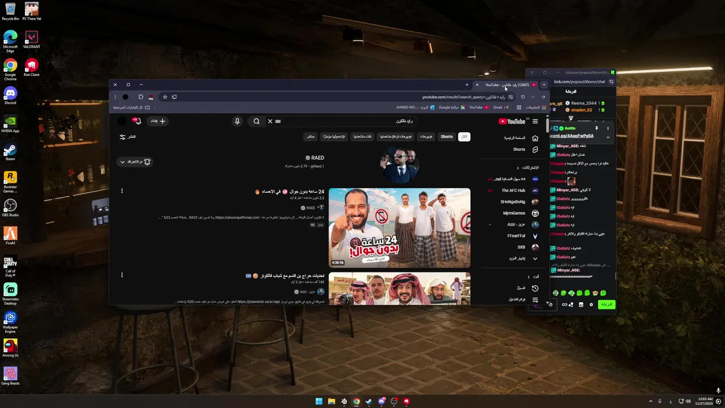Open MjrmGames subscription channel
This screenshot has width=725, height=408.
pyautogui.click(x=520, y=213)
